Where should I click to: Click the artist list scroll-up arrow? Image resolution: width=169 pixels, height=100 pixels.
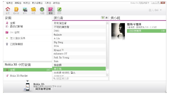click(107, 23)
